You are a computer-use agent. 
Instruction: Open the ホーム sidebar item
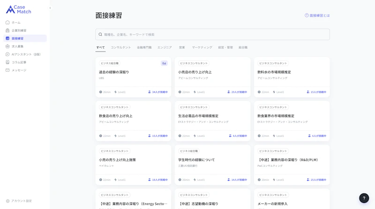coord(25,22)
